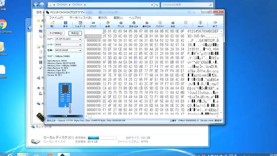Click first CH341A breadcrumb in address bar
The height and width of the screenshot is (156, 277).
61,5
